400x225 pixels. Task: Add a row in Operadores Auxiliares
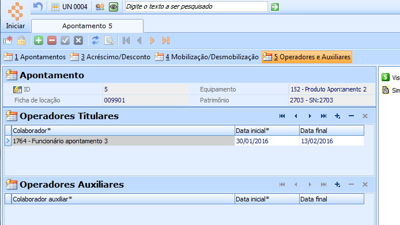click(337, 185)
